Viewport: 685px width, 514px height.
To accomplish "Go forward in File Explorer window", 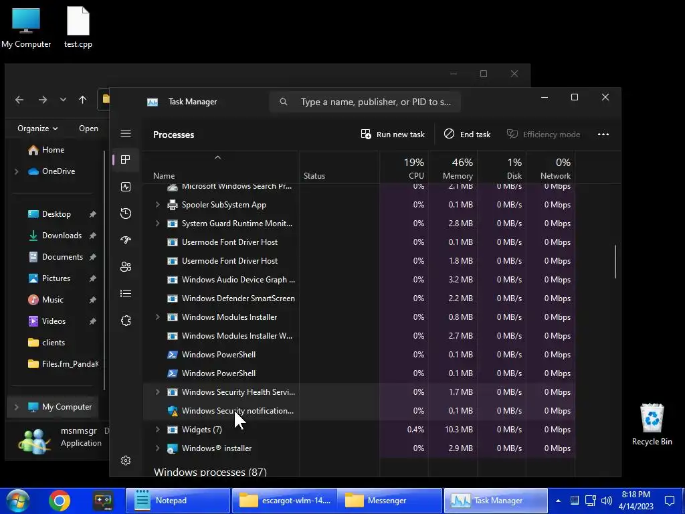I will coord(42,100).
